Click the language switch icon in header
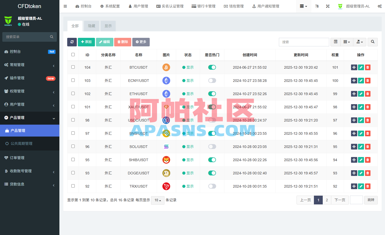 click(x=317, y=6)
